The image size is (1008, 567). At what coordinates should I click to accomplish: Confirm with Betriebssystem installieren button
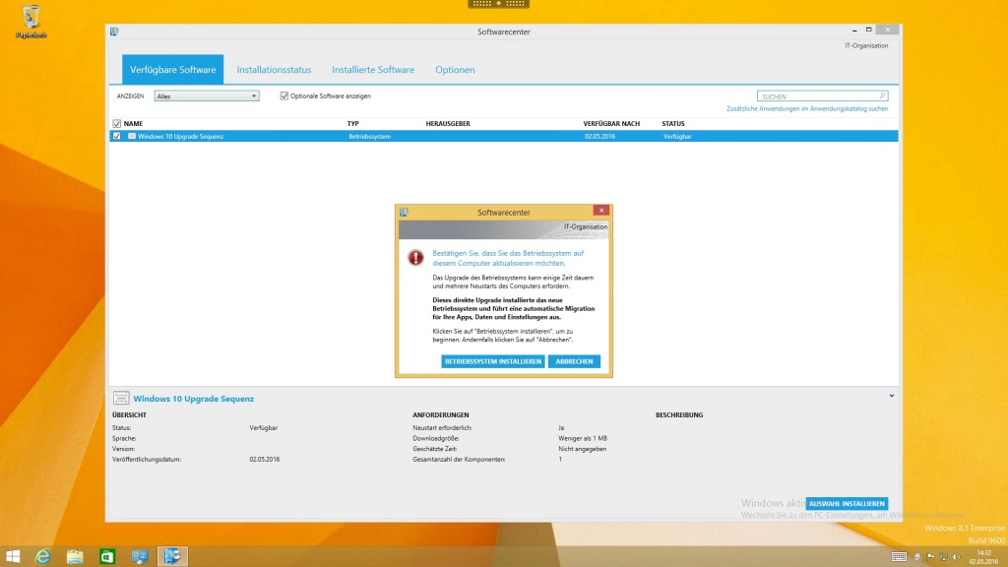coord(493,361)
